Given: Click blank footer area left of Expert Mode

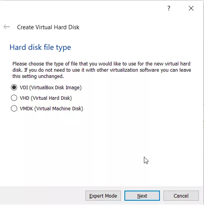Looking at the screenshot, I should [43, 196].
